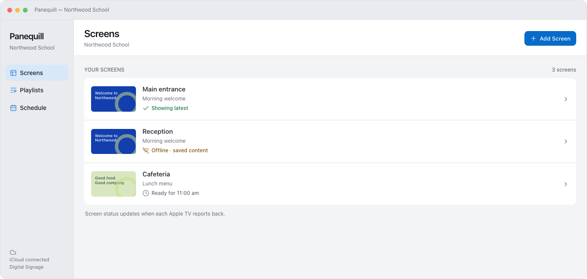Click the YOUR SCREENS section header

[104, 70]
